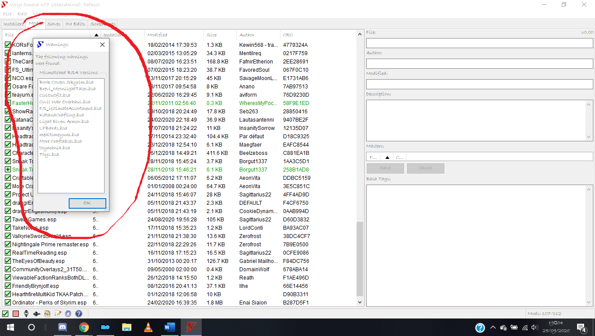Uncheck Nightingale Prime remaster.esp checkbox

7,244
